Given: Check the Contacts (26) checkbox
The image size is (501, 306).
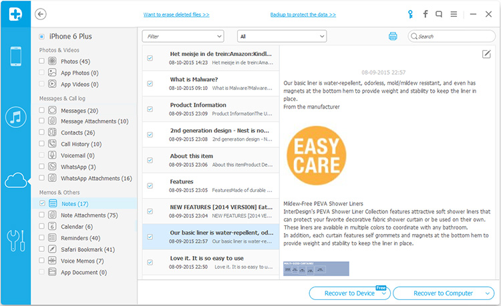Looking at the screenshot, I should click(41, 132).
